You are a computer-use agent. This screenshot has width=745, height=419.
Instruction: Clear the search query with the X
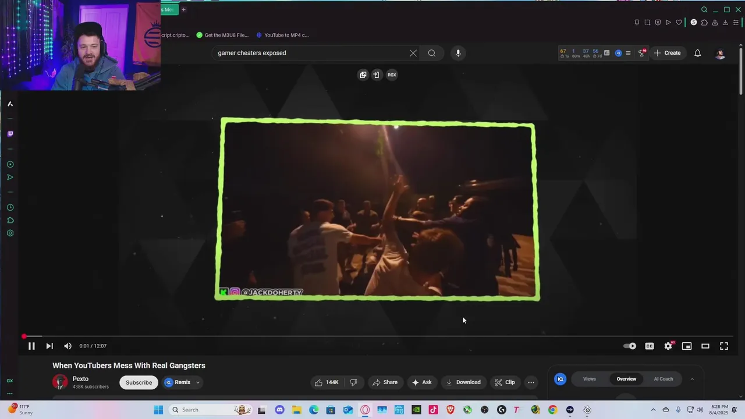(413, 53)
